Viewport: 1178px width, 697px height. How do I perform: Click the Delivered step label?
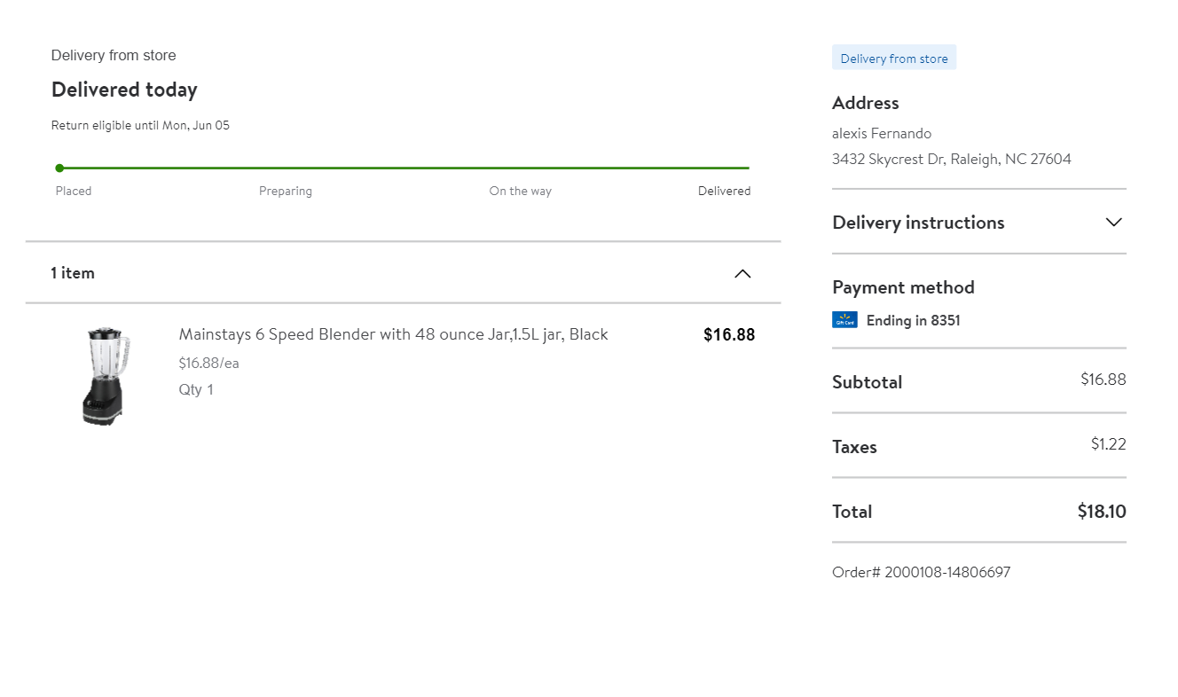pos(724,191)
